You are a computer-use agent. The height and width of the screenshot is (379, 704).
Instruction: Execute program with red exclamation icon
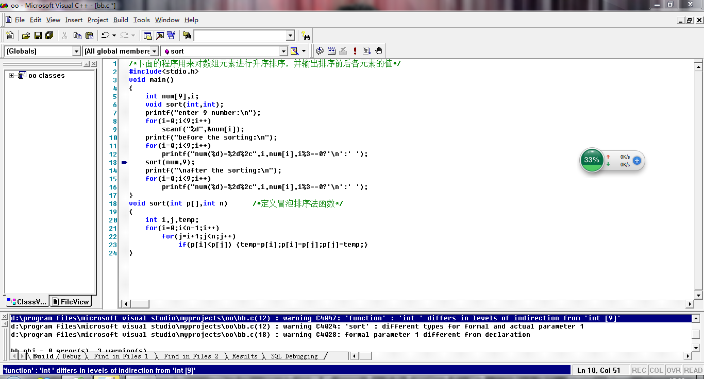click(355, 51)
